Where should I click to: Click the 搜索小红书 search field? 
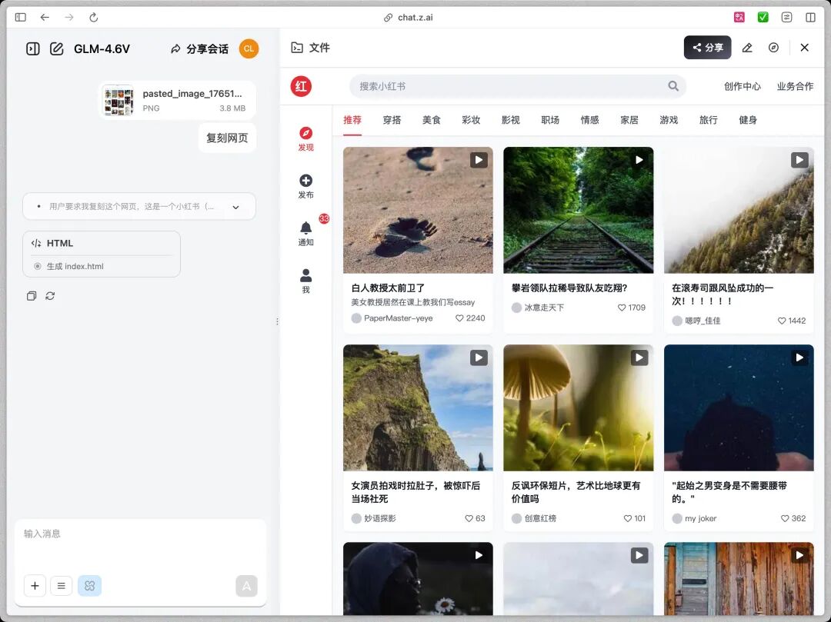coord(508,86)
